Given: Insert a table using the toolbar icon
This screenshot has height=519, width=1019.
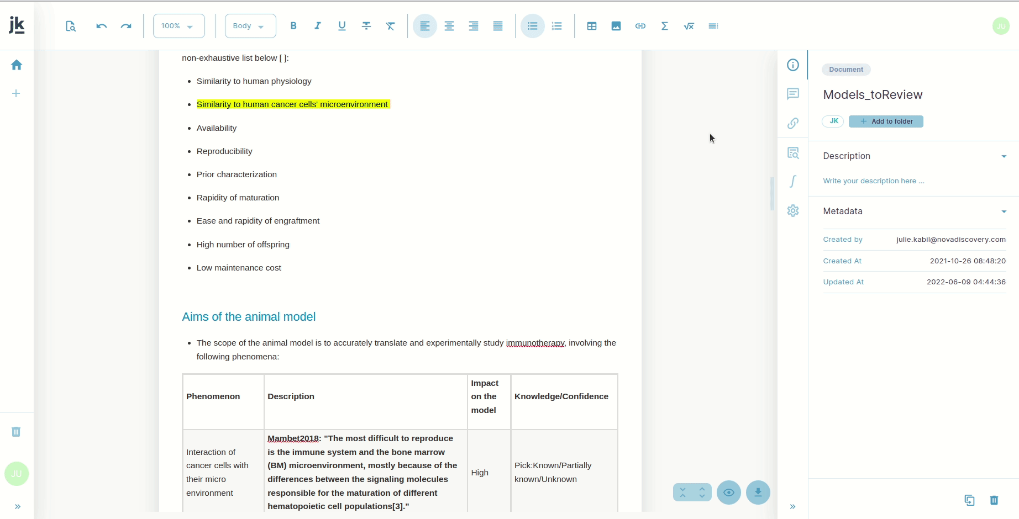Looking at the screenshot, I should click(x=592, y=26).
